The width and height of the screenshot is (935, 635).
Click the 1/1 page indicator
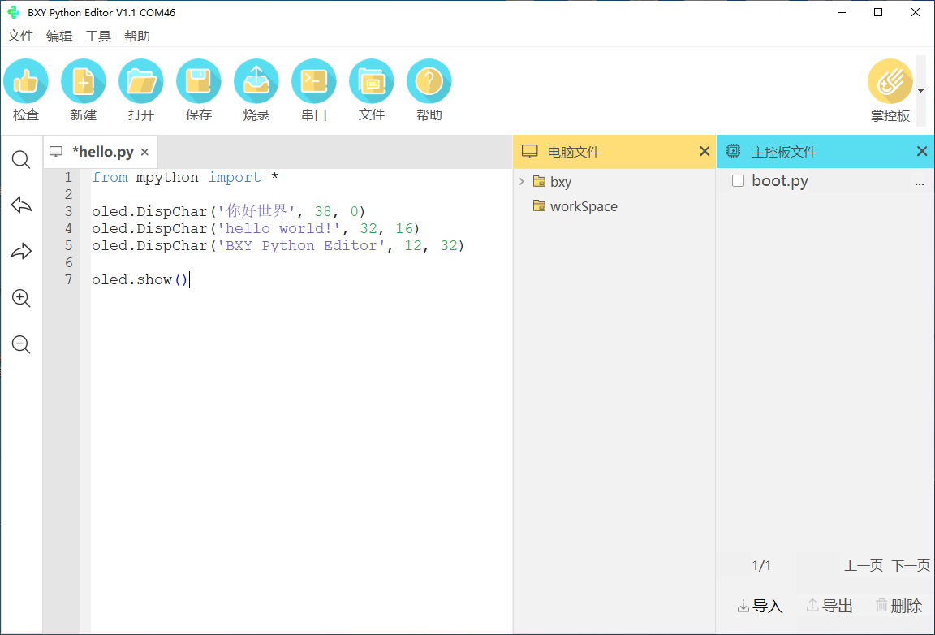[761, 566]
